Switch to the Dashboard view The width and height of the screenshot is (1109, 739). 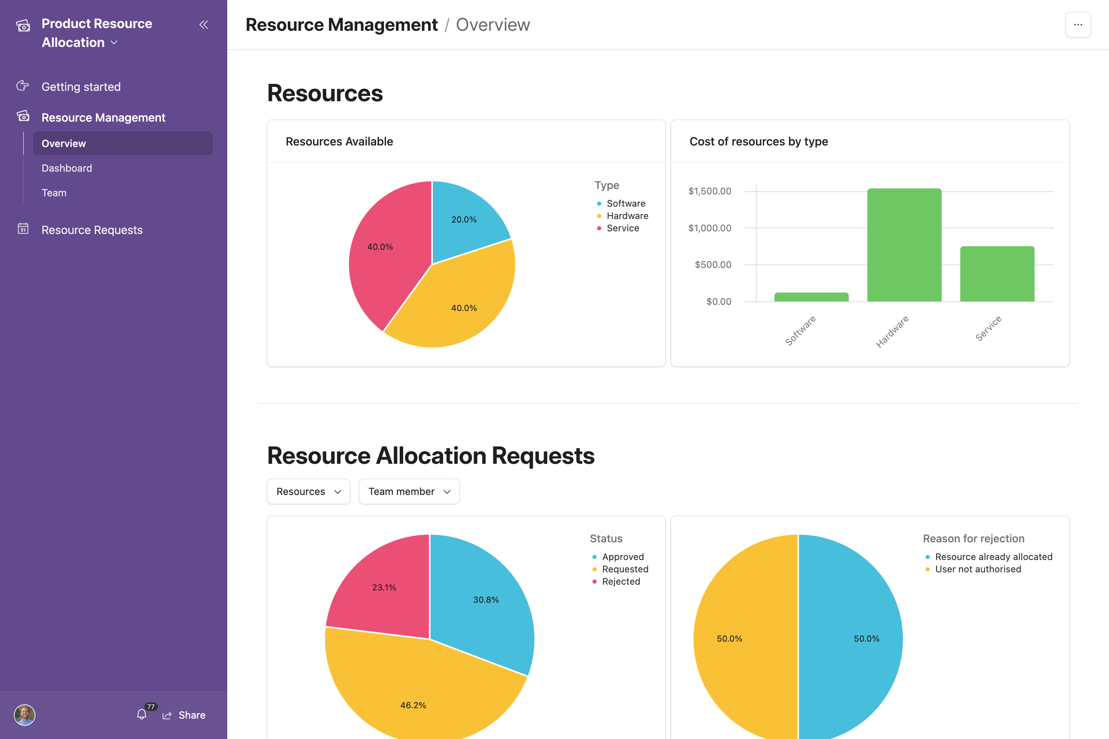click(x=67, y=168)
